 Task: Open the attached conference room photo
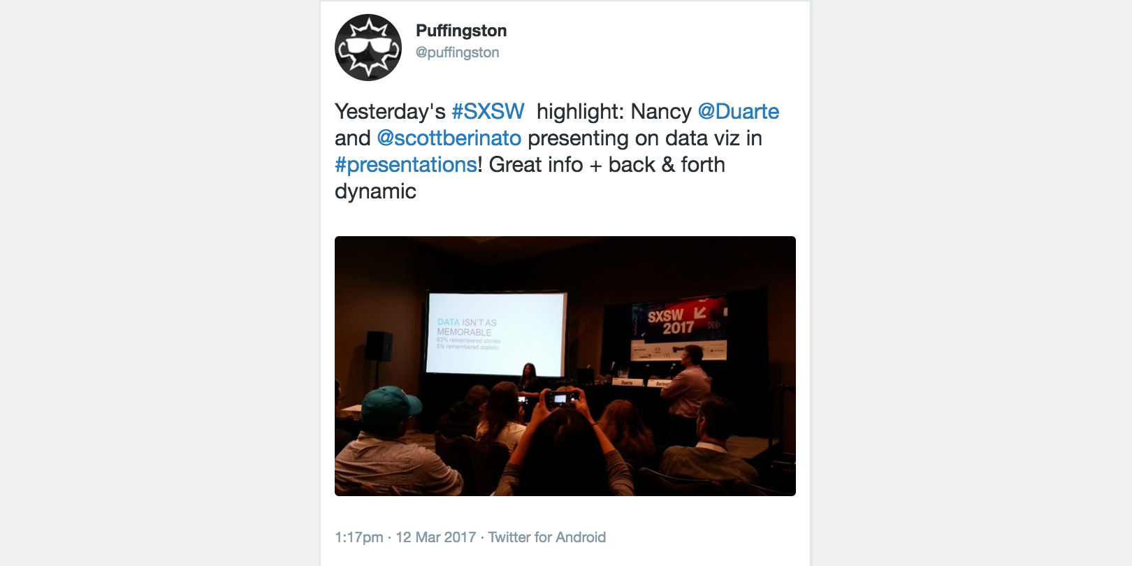click(565, 366)
